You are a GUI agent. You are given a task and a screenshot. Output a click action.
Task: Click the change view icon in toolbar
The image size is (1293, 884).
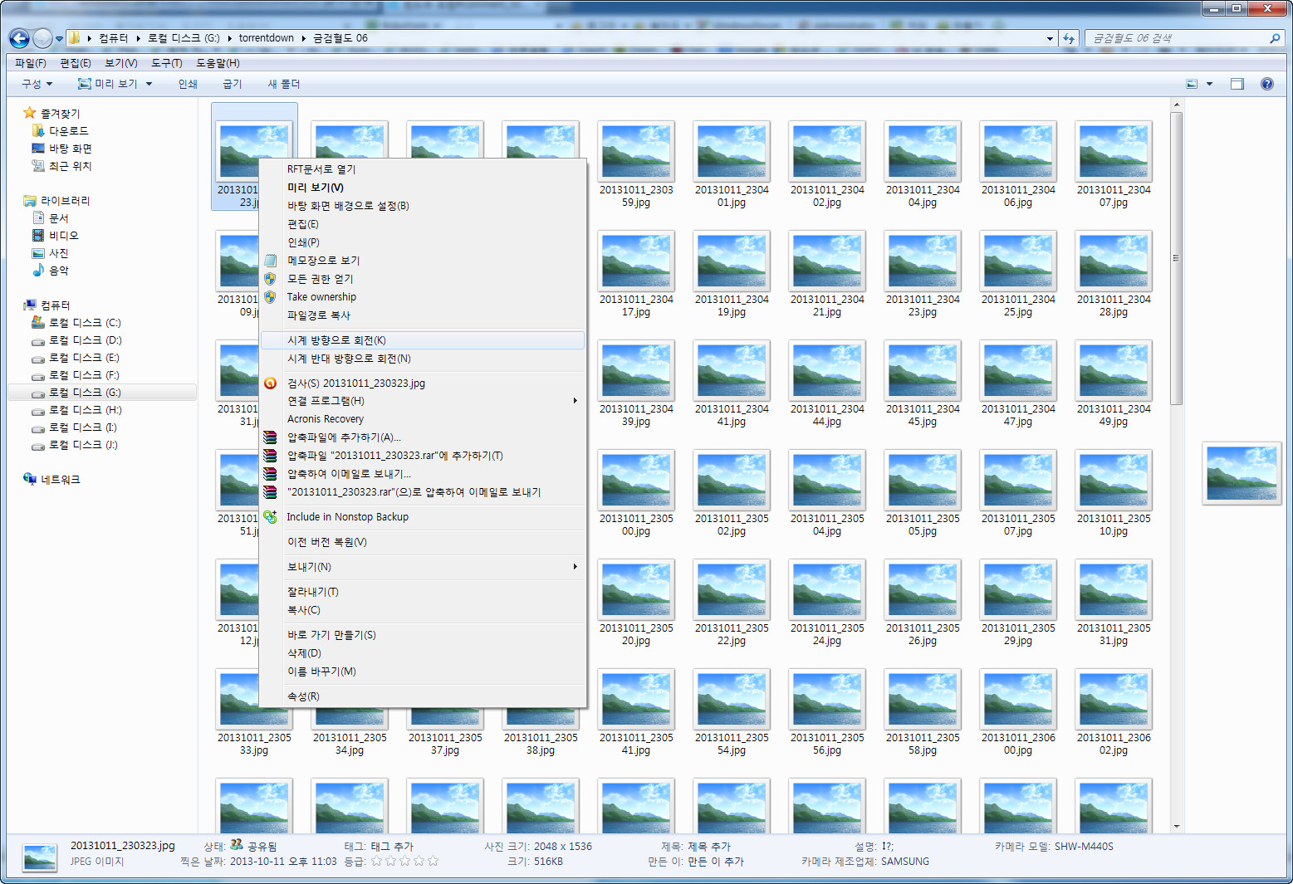pos(1192,84)
